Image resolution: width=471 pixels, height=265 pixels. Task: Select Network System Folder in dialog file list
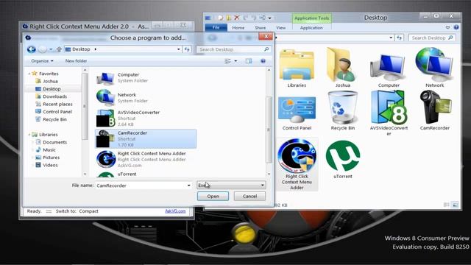click(x=146, y=98)
